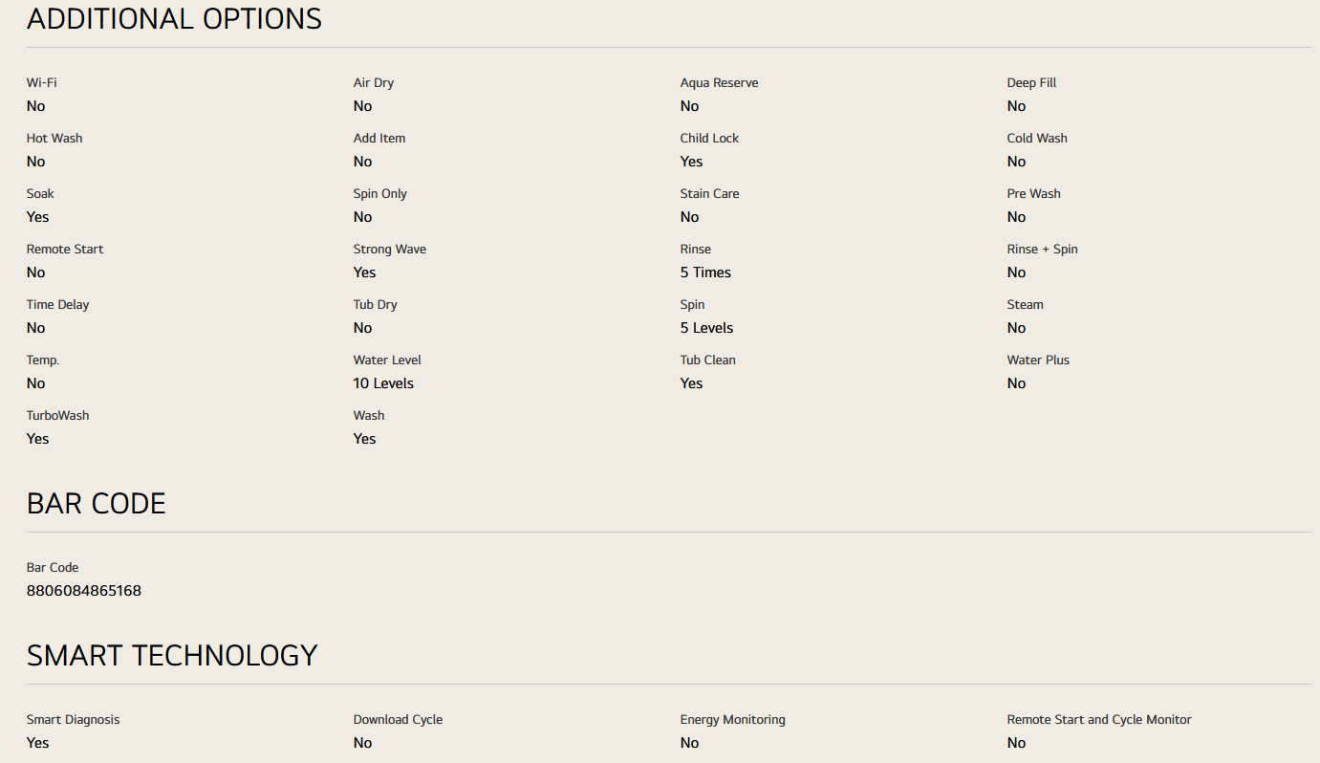Click the ADDITIONAL OPTIONS section heading

point(174,19)
